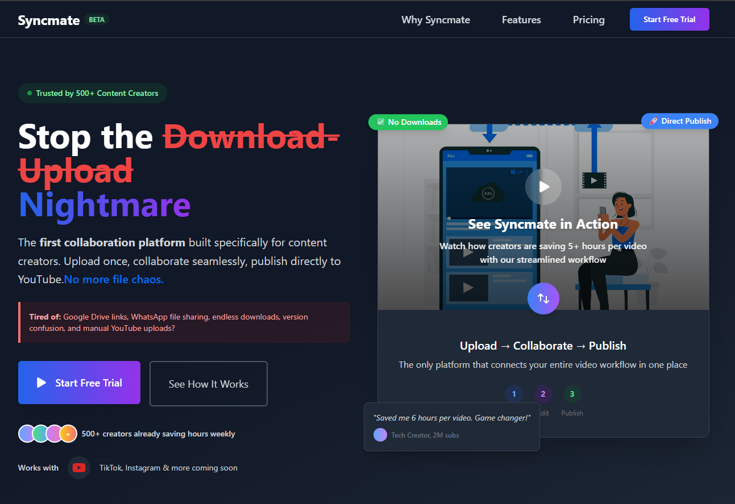Select step 2 circle in the workflow
This screenshot has height=504, width=735.
click(543, 394)
